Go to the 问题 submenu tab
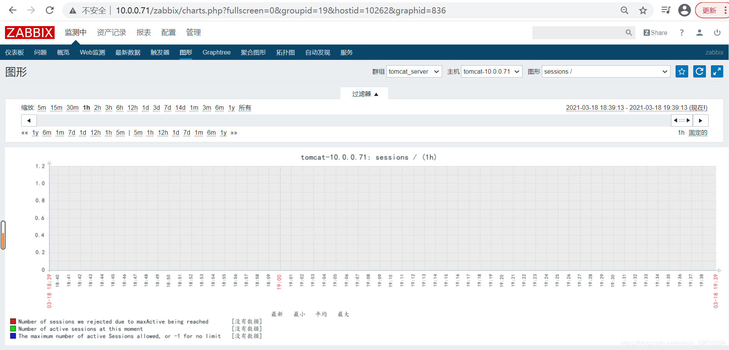The image size is (729, 350). pos(40,53)
